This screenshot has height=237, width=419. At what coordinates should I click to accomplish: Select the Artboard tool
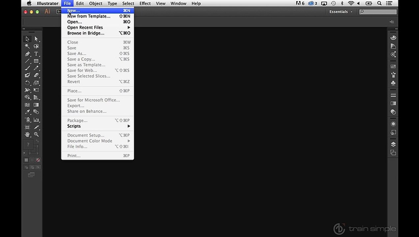click(27, 127)
